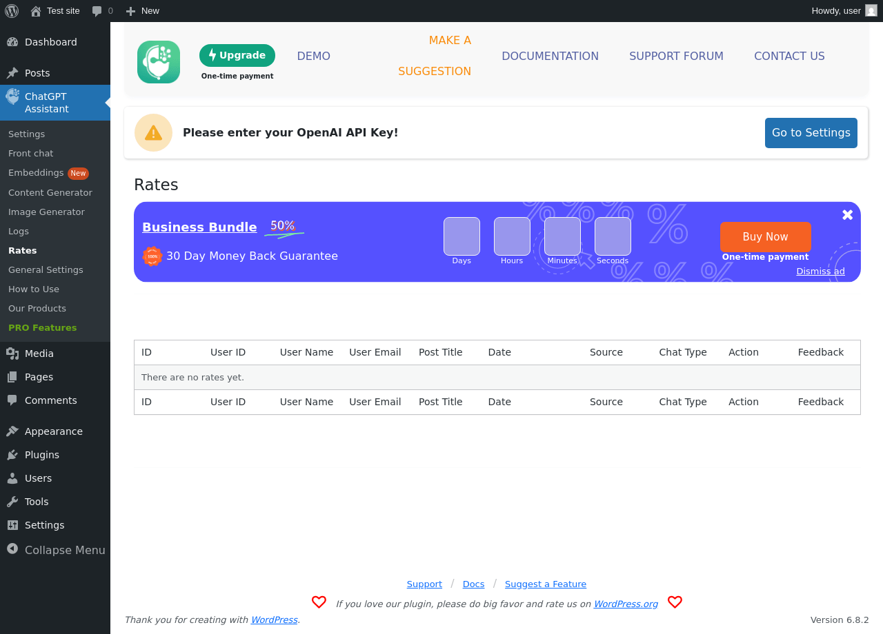Open the Suggest a Feature link
883x634 pixels.
click(546, 584)
